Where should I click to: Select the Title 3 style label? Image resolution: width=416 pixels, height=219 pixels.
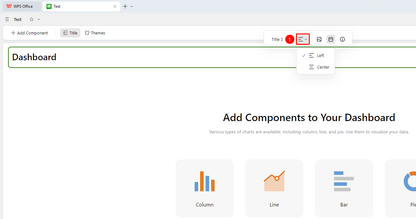point(277,39)
